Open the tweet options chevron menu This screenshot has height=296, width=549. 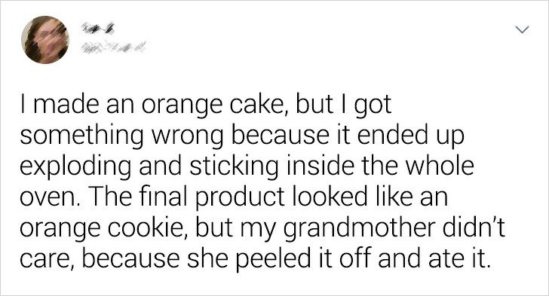[522, 30]
